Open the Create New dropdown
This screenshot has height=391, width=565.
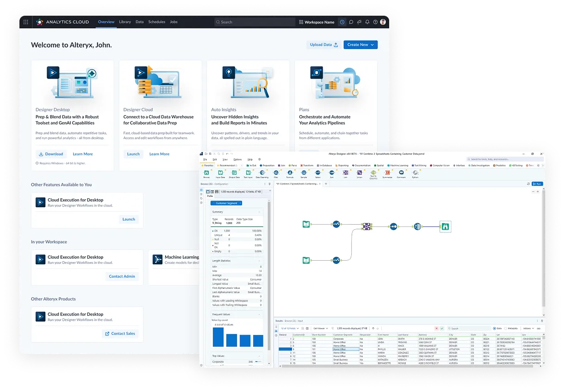(x=360, y=45)
